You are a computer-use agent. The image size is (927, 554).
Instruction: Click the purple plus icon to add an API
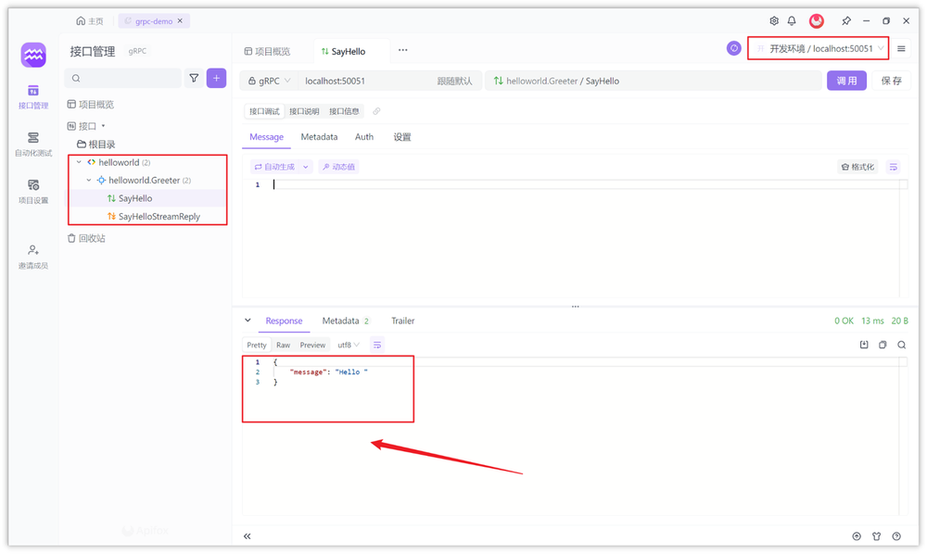tap(216, 78)
